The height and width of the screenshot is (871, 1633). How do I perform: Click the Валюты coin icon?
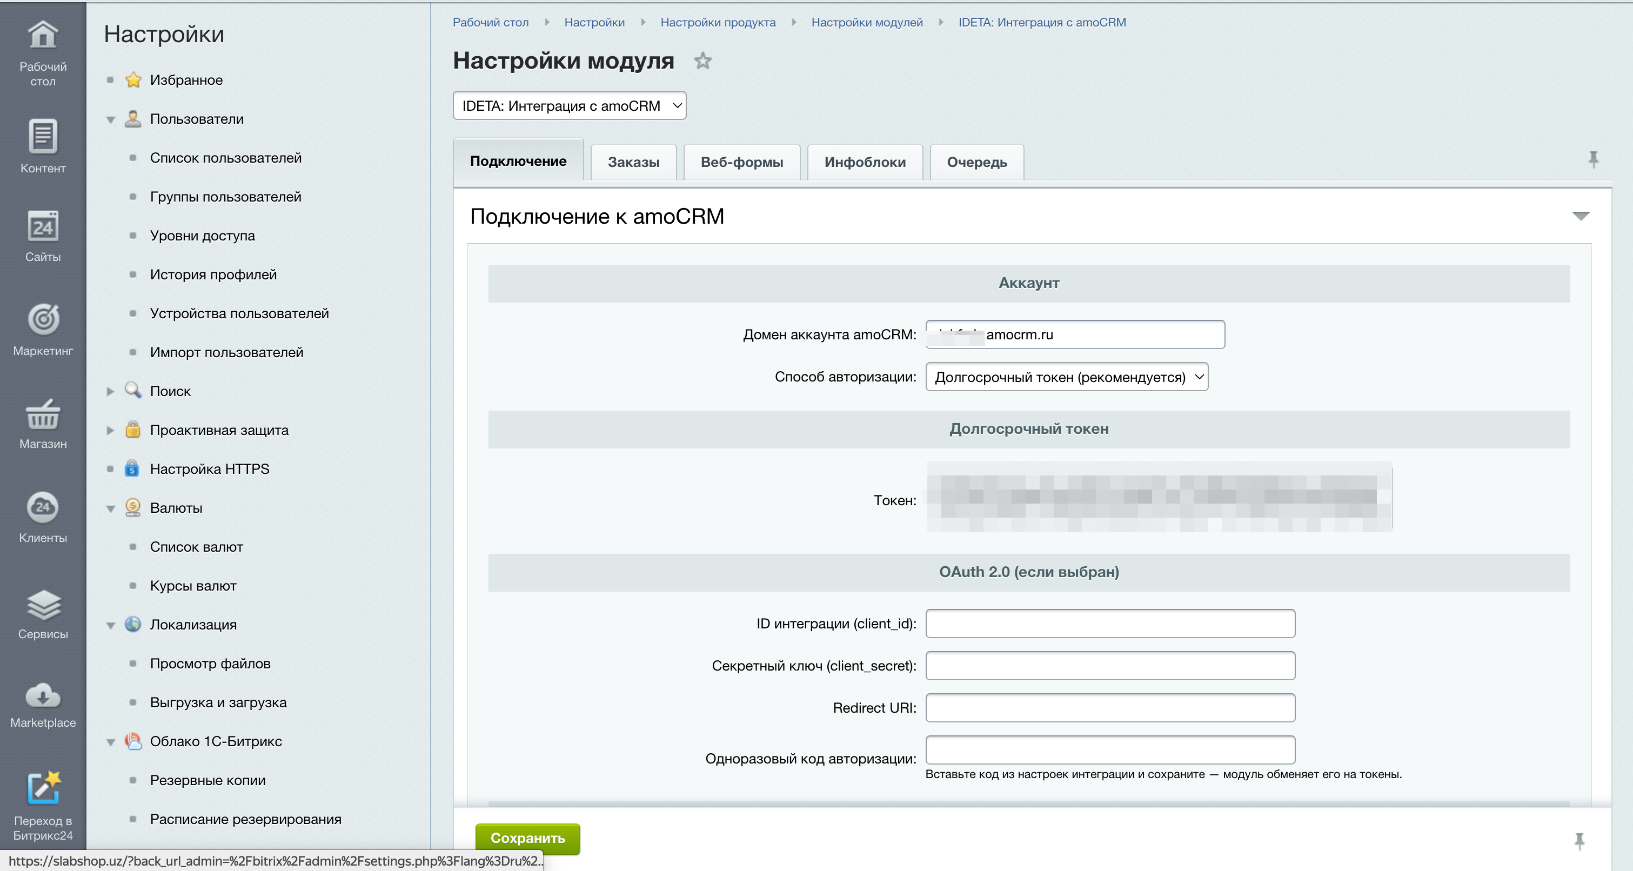(133, 507)
